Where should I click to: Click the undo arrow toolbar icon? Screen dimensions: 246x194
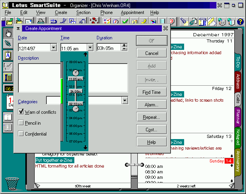pyautogui.click(x=53, y=21)
